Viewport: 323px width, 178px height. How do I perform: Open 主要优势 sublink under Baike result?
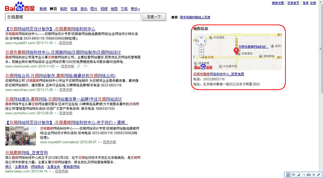pos(21,167)
